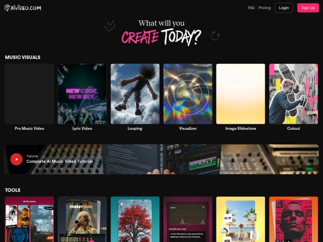Click the Lyric Video label text

tap(82, 128)
